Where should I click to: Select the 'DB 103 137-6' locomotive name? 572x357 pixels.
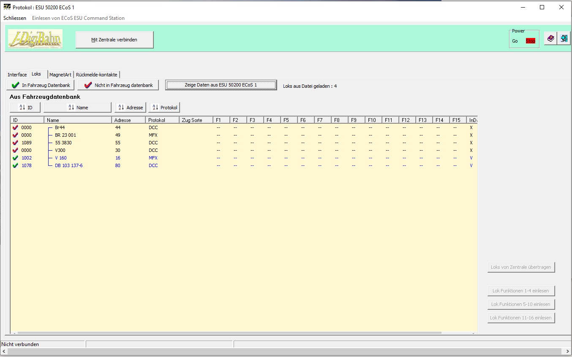point(69,165)
